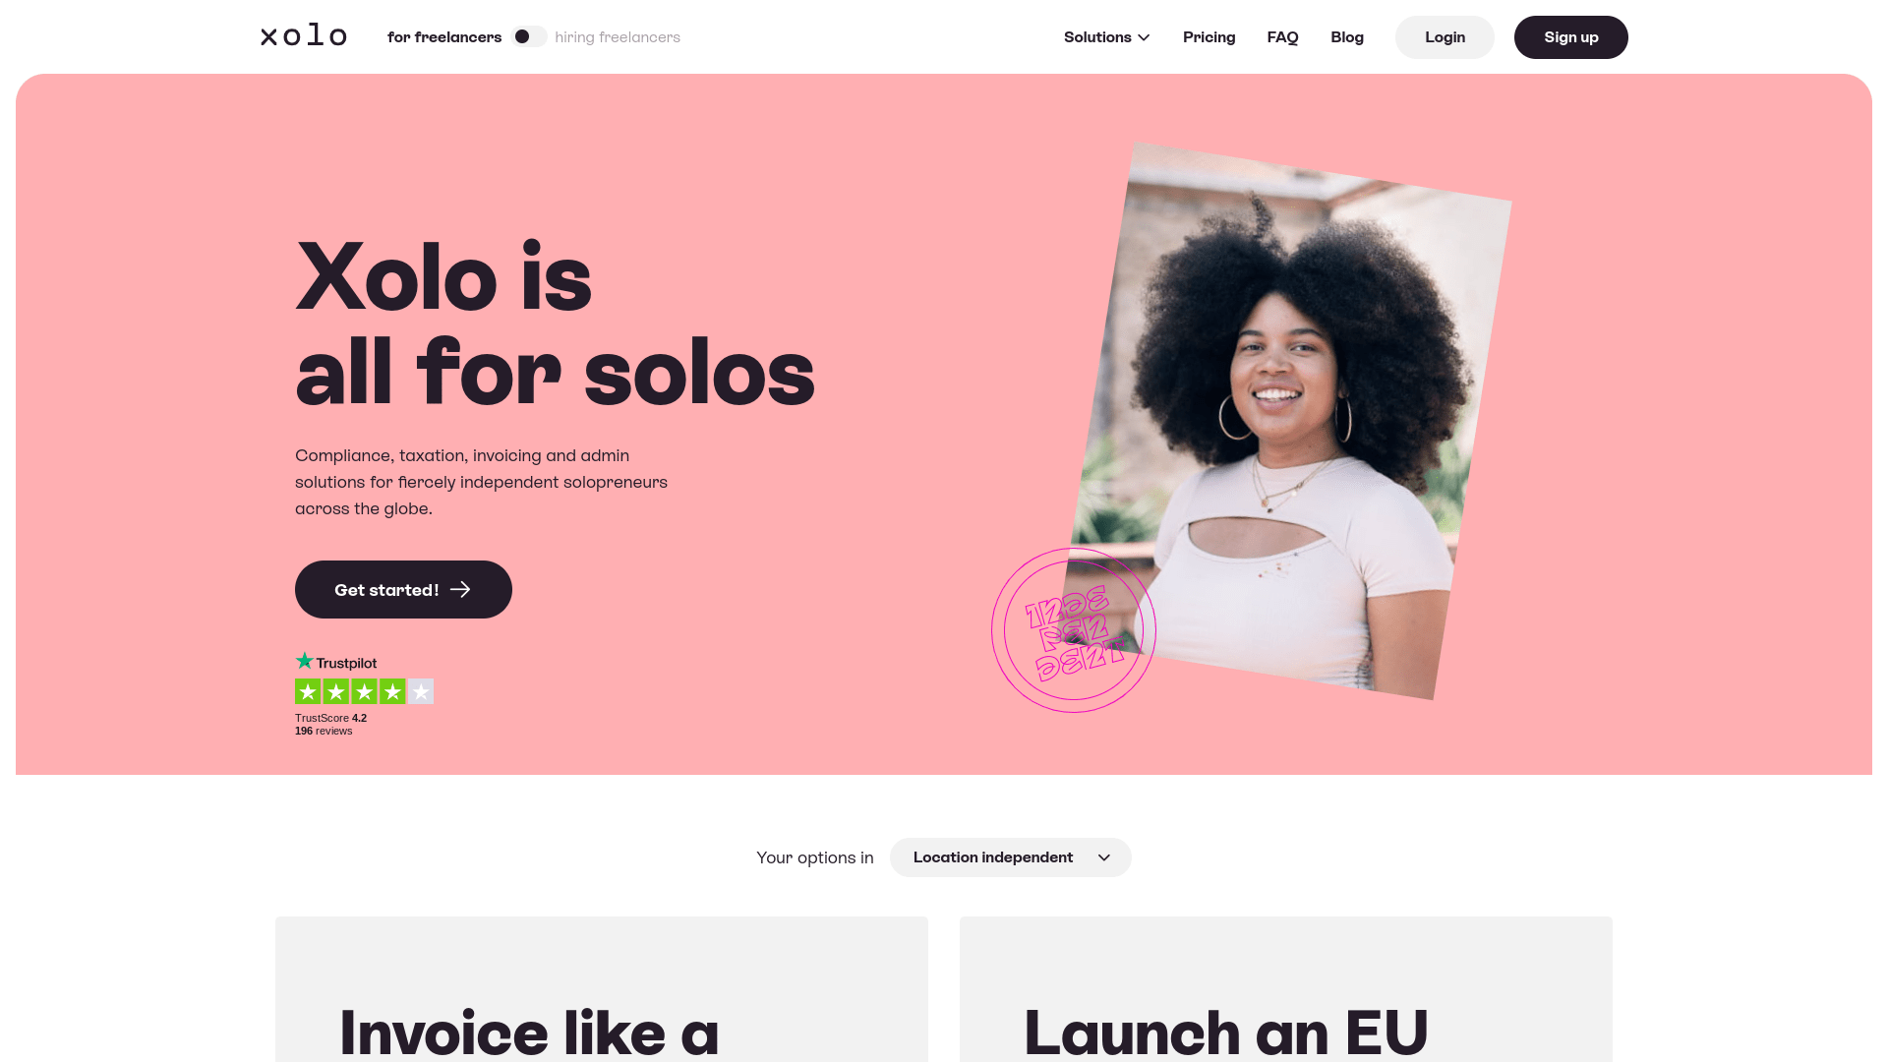The image size is (1888, 1062).
Task: Open Location independent dropdown
Action: point(1010,857)
